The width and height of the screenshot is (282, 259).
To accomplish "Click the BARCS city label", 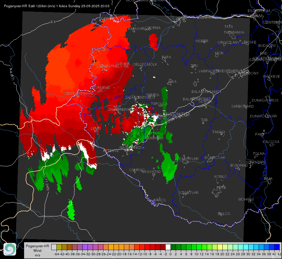I will [x=160, y=200].
